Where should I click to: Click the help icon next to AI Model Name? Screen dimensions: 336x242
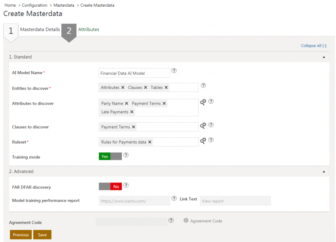tap(174, 71)
